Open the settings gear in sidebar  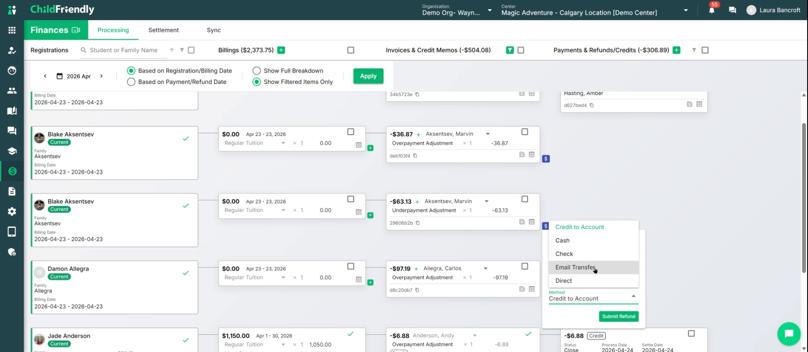(x=12, y=211)
